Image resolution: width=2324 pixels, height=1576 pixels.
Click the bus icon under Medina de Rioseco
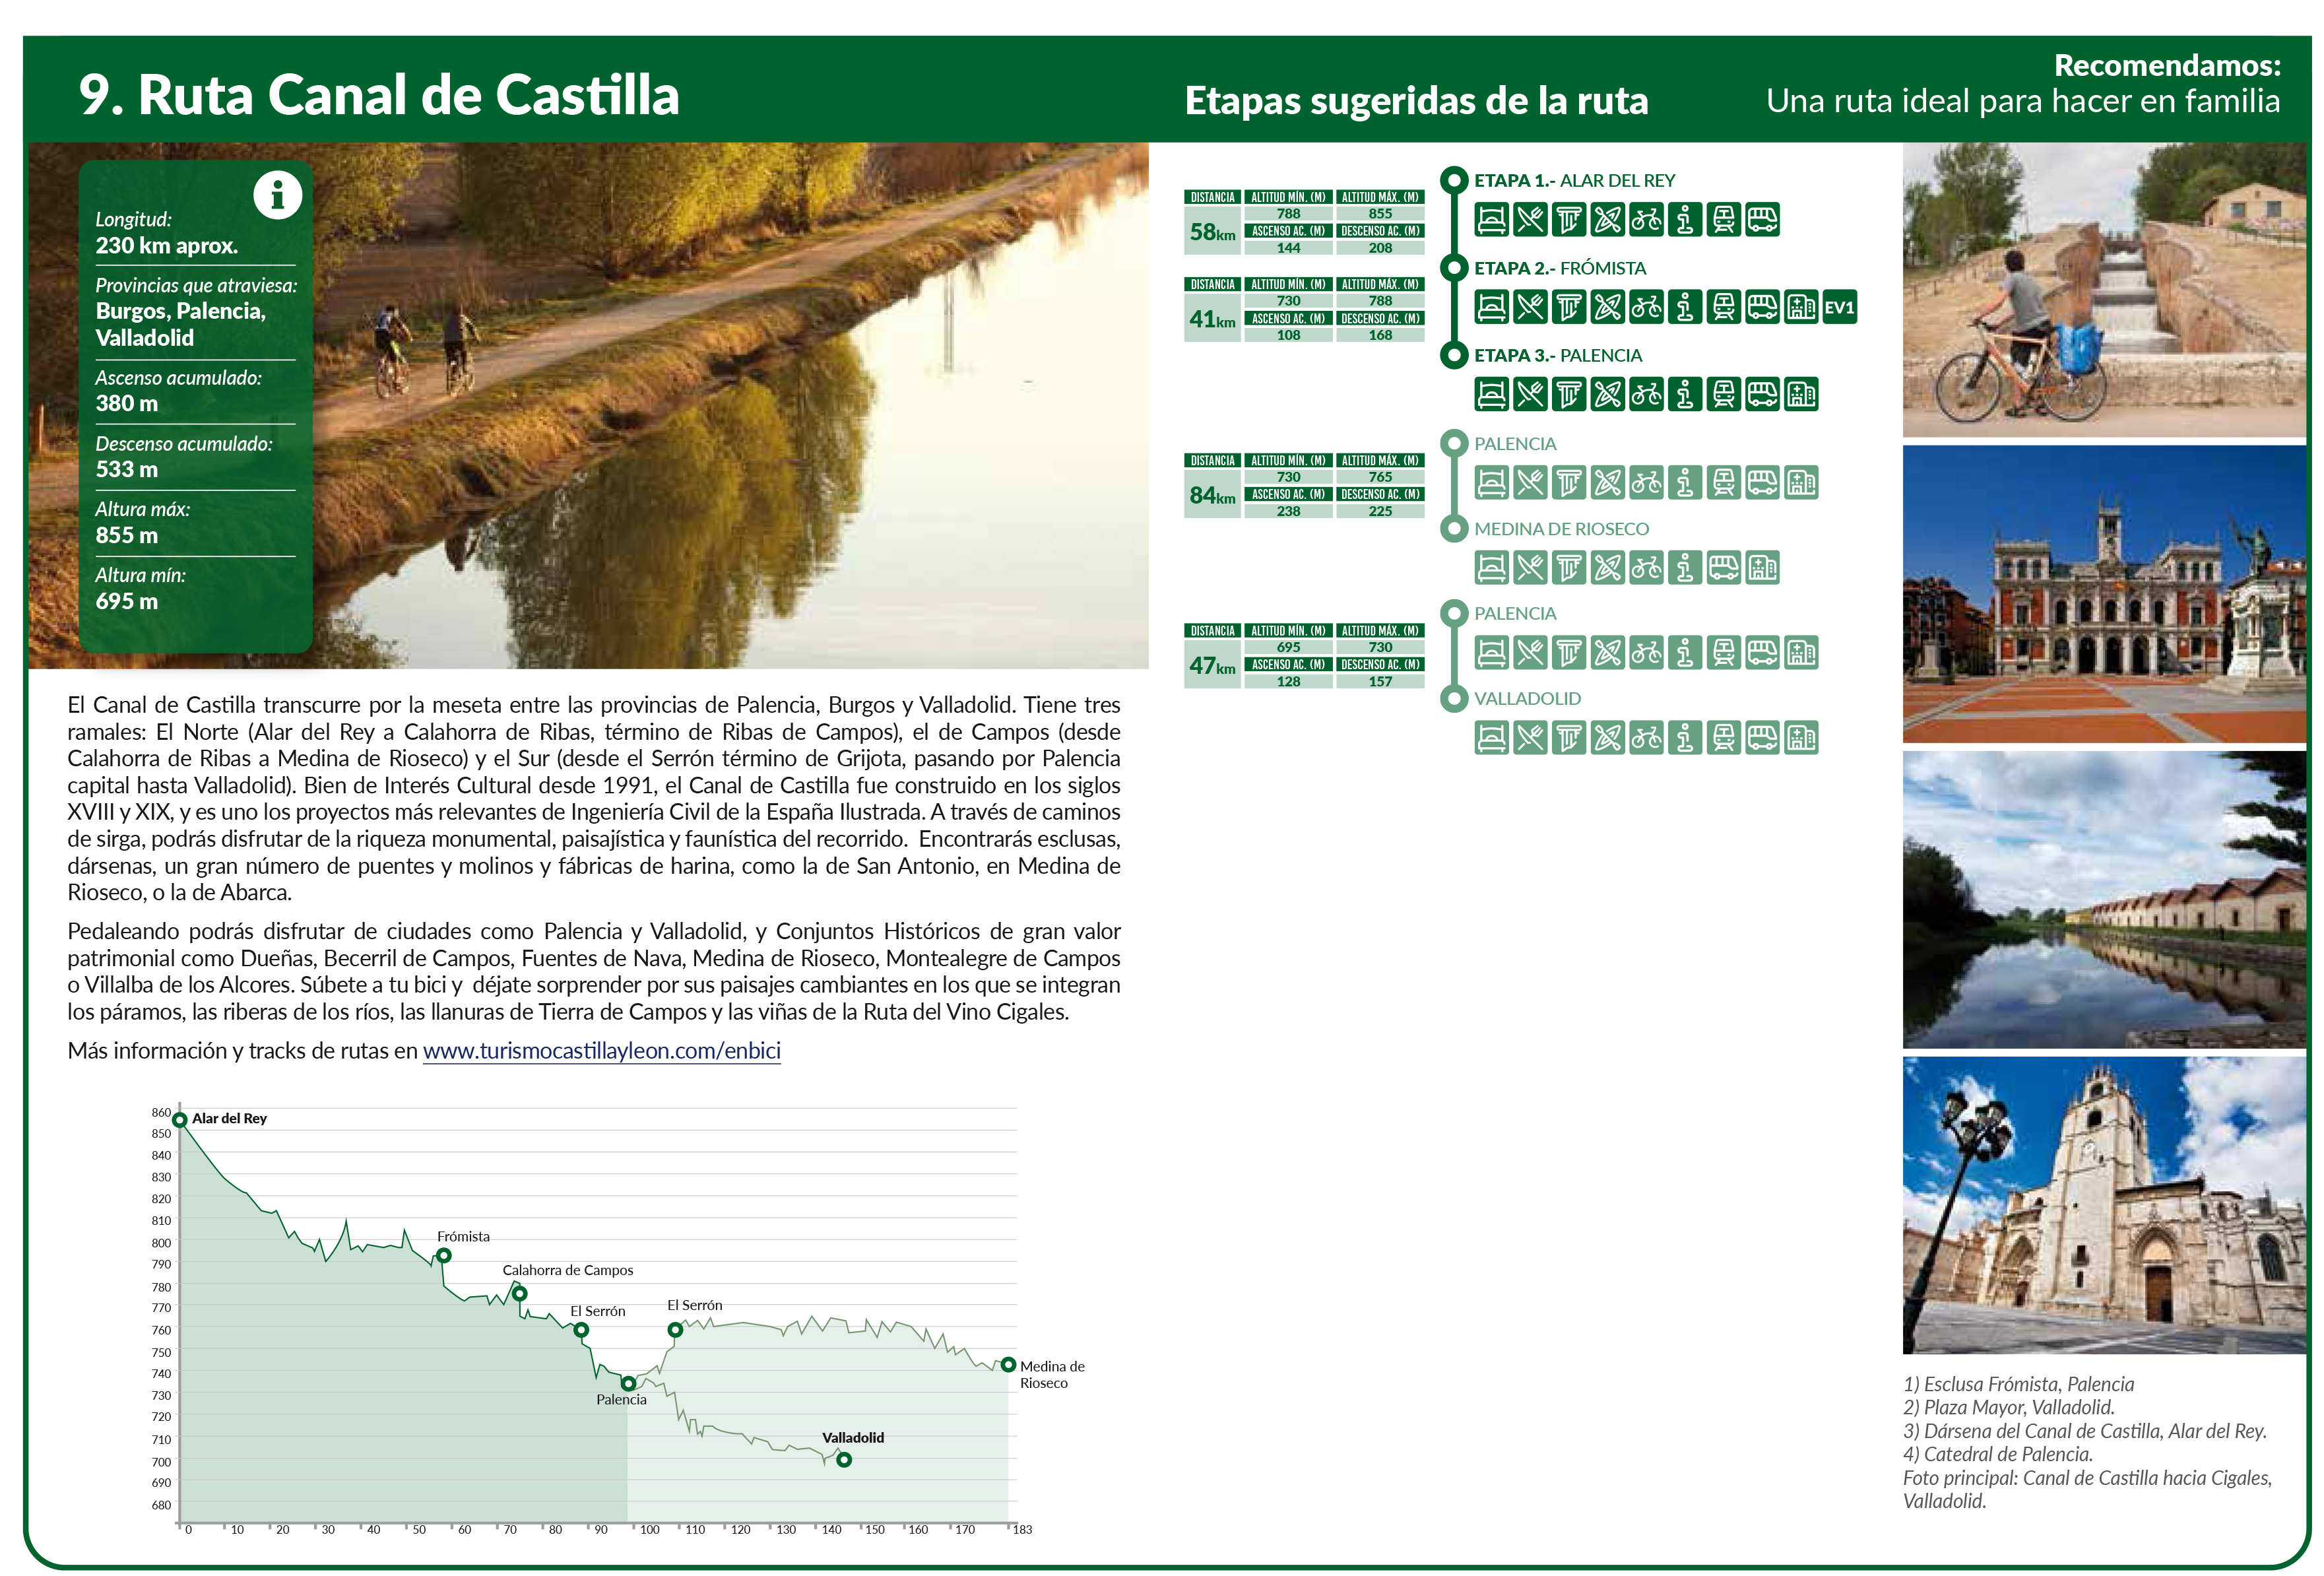point(1724,568)
